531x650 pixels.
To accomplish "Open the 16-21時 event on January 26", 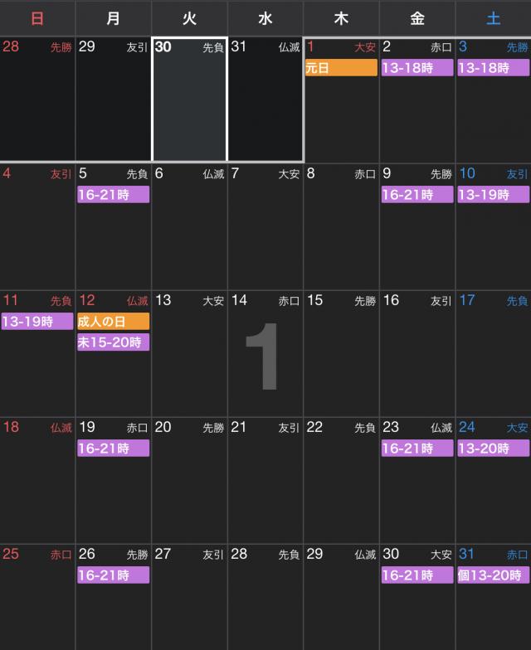I will pos(113,575).
